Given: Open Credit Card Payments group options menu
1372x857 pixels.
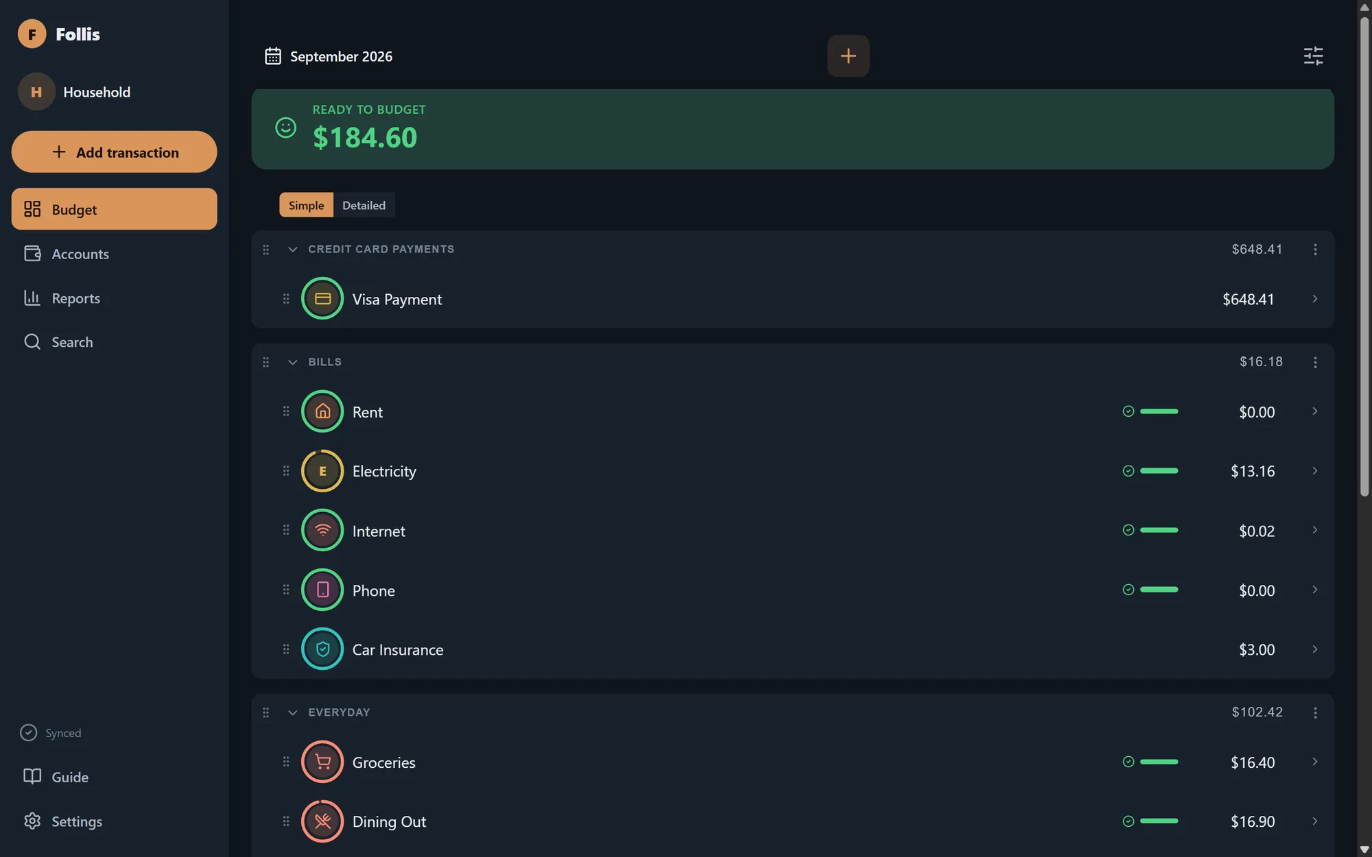Looking at the screenshot, I should [1315, 250].
